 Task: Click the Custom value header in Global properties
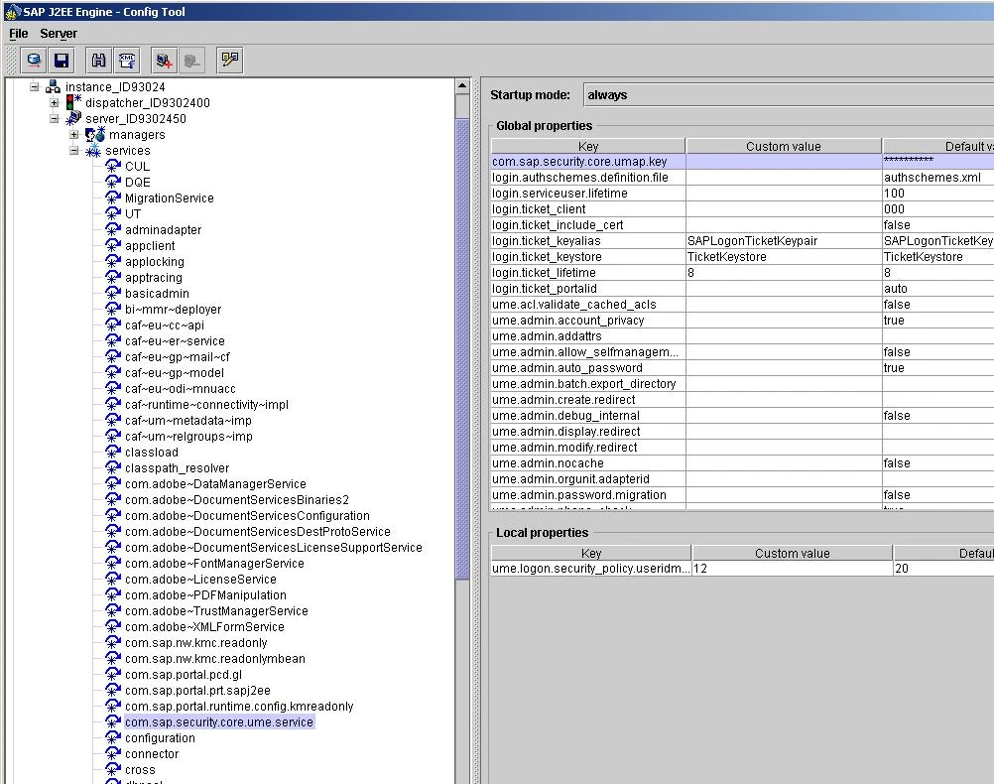783,146
